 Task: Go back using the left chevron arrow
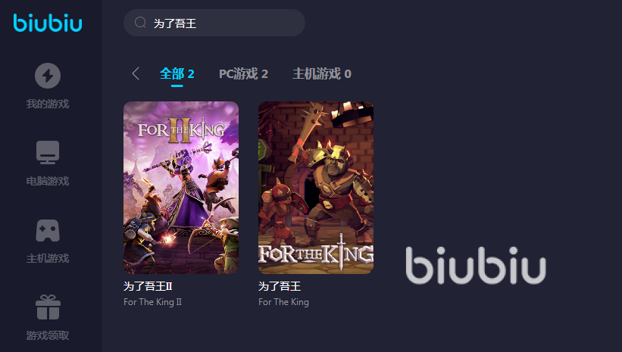click(x=136, y=73)
